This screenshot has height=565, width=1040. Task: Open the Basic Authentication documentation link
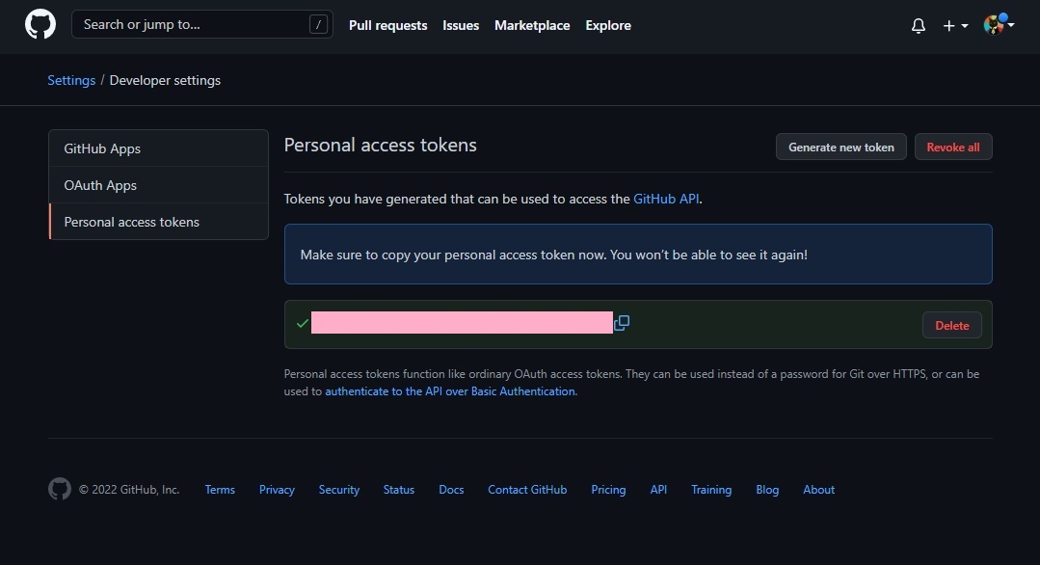[x=450, y=391]
